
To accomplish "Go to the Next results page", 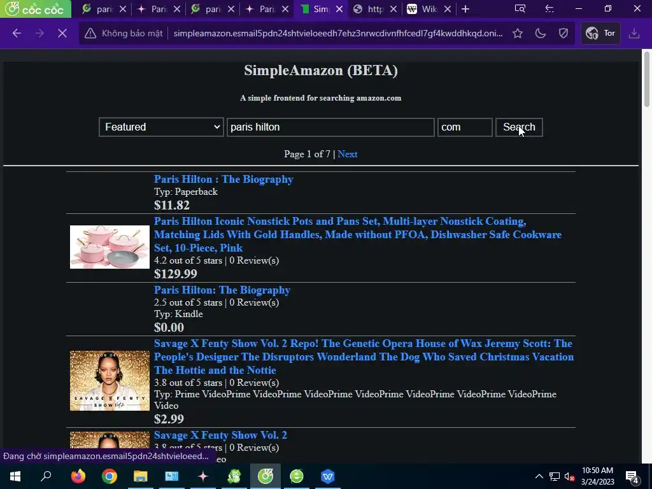I will pyautogui.click(x=347, y=154).
